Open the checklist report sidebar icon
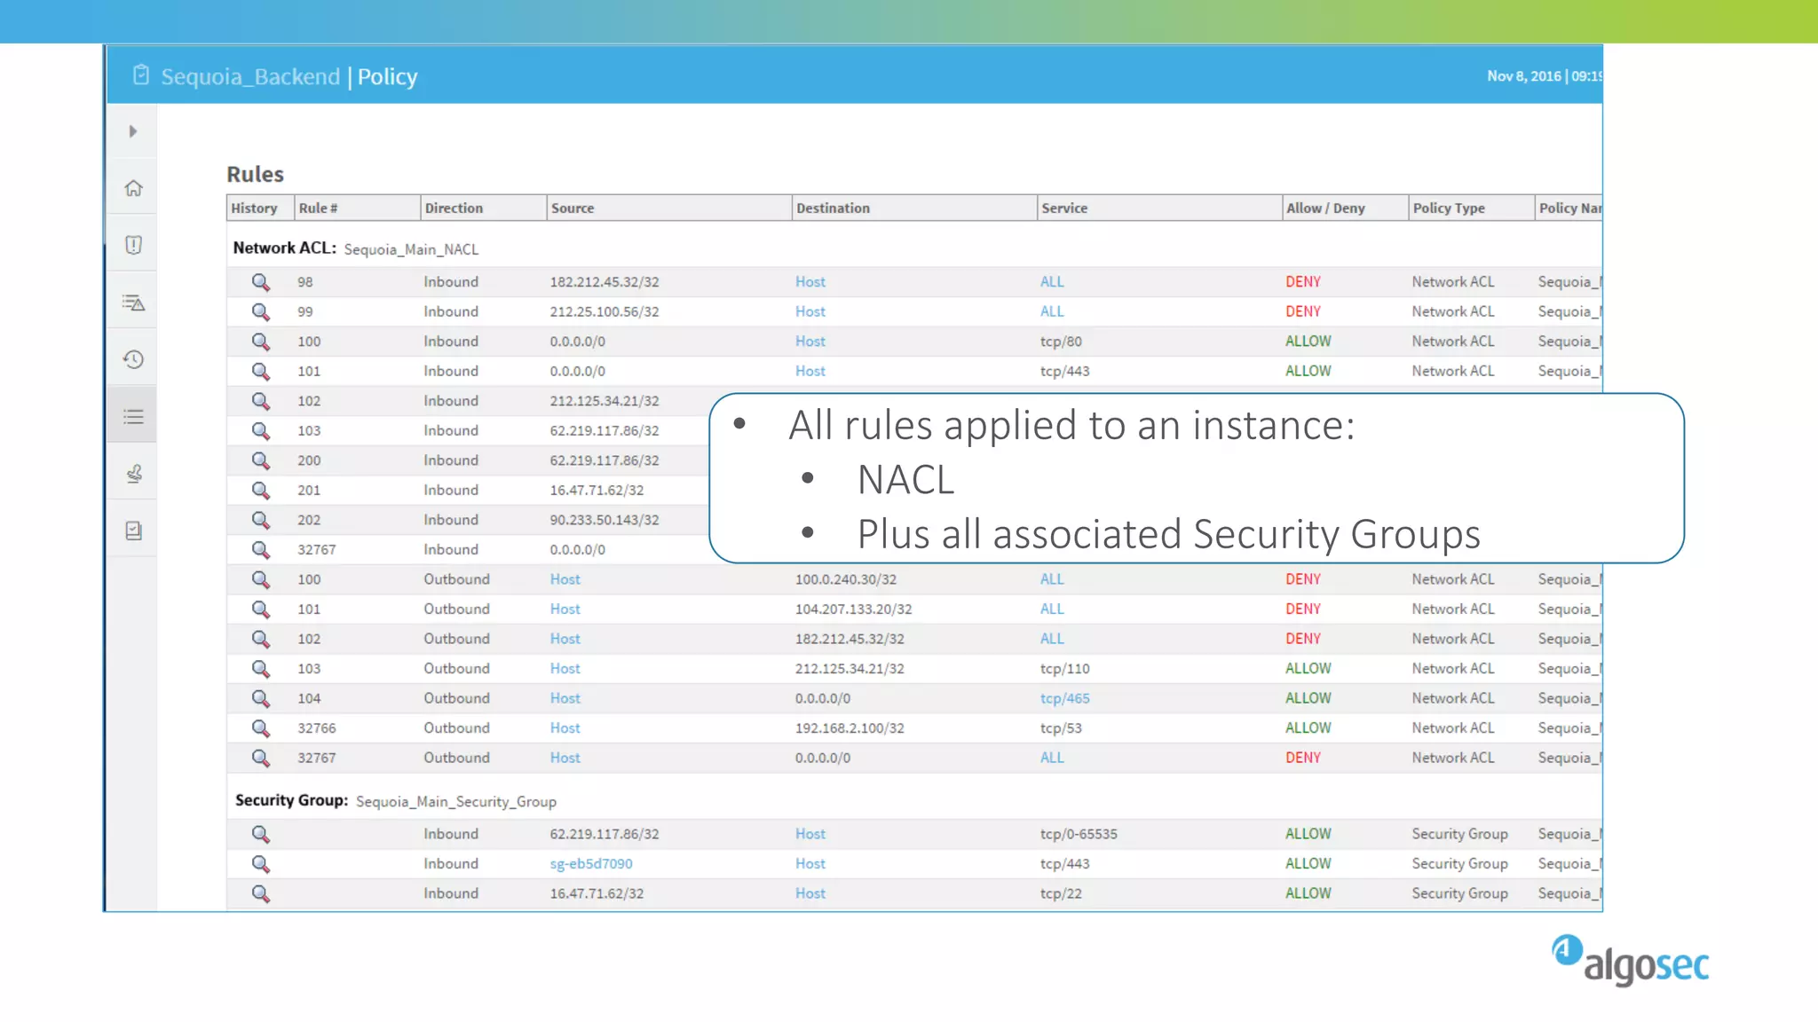This screenshot has height=1022, width=1818. pos(133,531)
